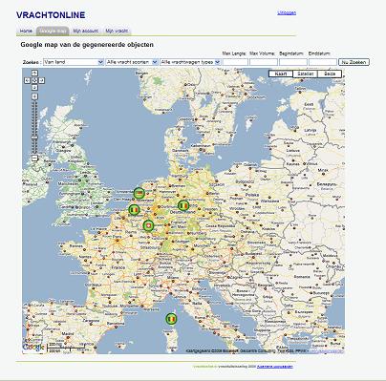Image resolution: width=386 pixels, height=381 pixels.
Task: Open the red-square marker near Luxembourg
Action: tap(148, 225)
